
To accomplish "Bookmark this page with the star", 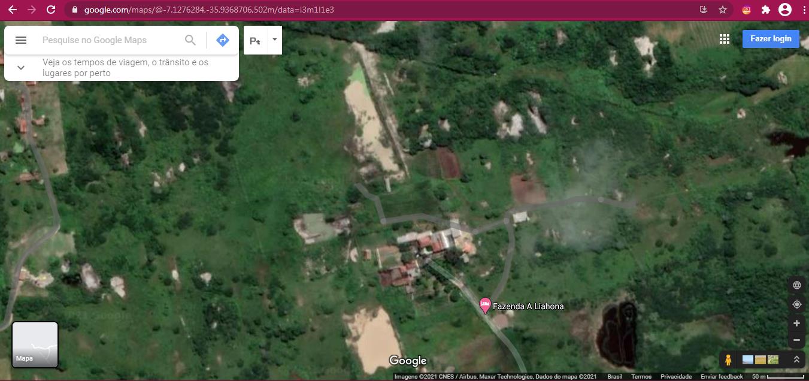I will coord(723,10).
